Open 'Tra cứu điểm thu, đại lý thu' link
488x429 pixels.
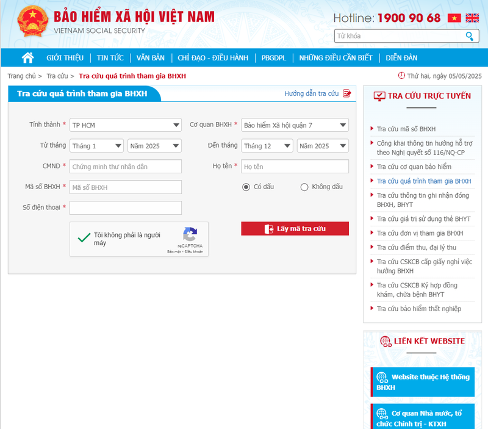[x=417, y=248]
